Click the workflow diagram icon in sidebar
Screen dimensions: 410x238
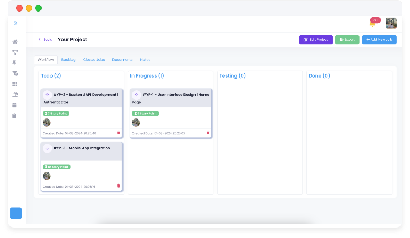15,52
